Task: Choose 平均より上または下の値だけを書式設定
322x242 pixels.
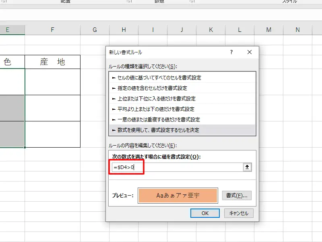Action: (x=156, y=109)
